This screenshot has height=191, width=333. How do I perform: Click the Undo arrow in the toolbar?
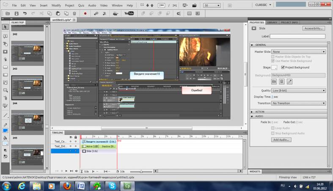point(25,14)
